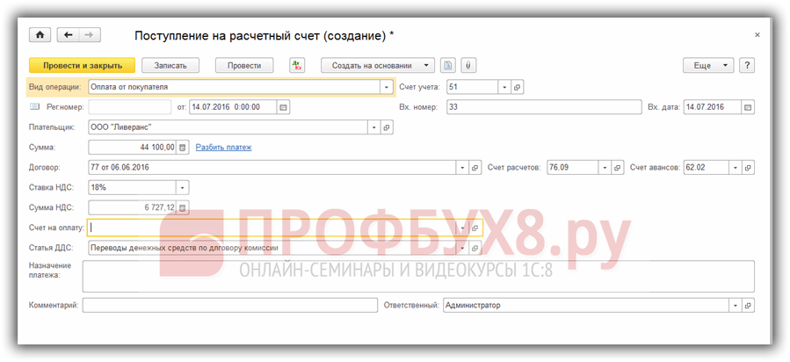Screen dimensions: 790x362
Task: Expand Счет авансов dropdown arrow
Action: tap(736, 168)
